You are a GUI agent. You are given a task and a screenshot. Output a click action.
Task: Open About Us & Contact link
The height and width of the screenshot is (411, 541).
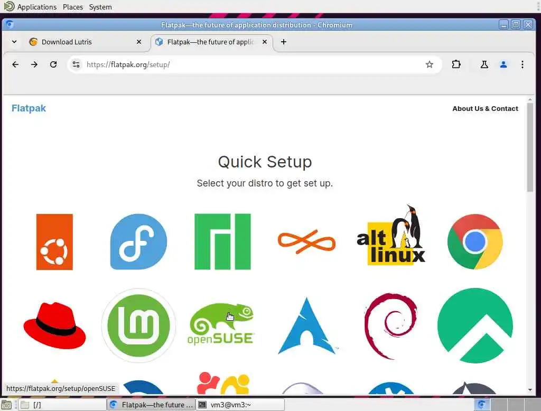tap(485, 109)
